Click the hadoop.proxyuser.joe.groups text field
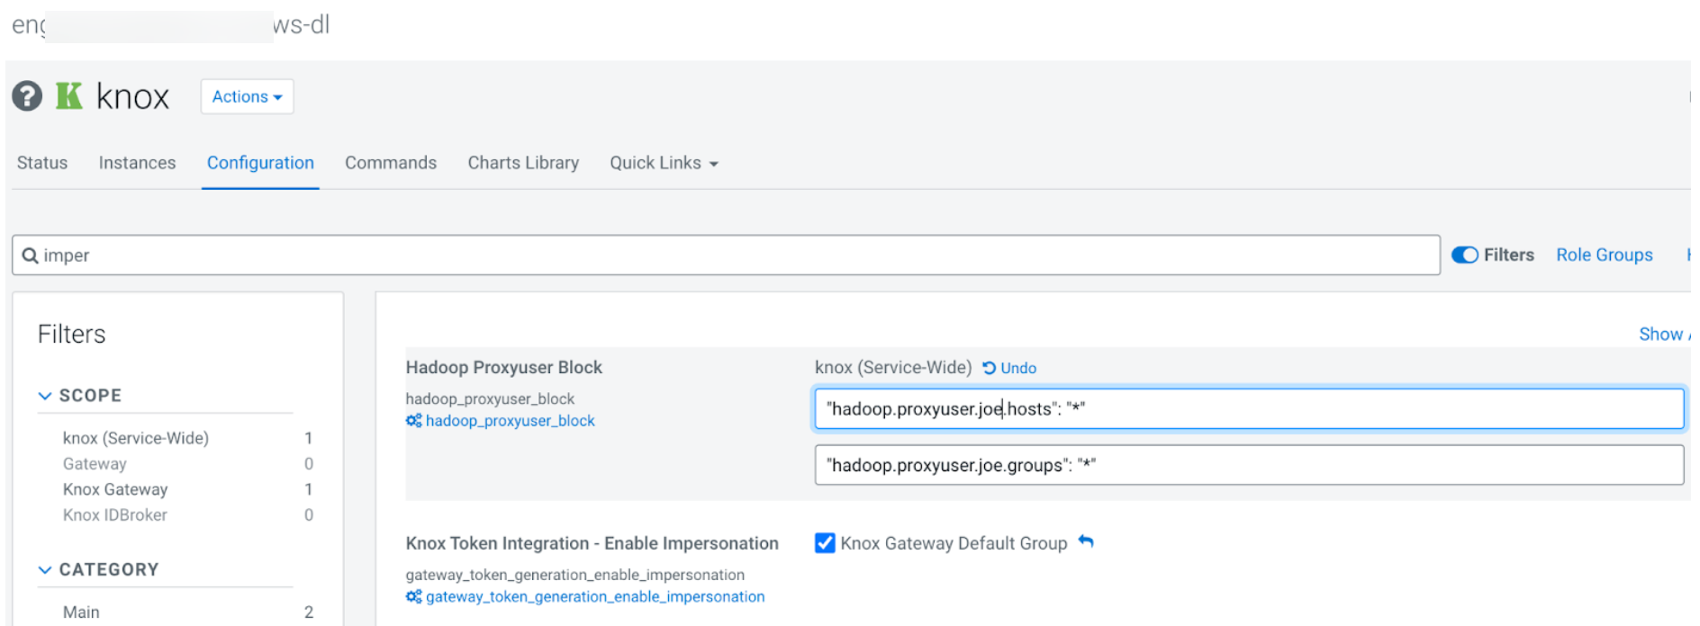 (1248, 465)
